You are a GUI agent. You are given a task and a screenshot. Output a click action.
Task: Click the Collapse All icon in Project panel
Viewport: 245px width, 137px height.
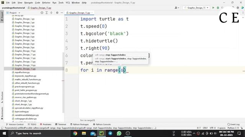[51, 13]
